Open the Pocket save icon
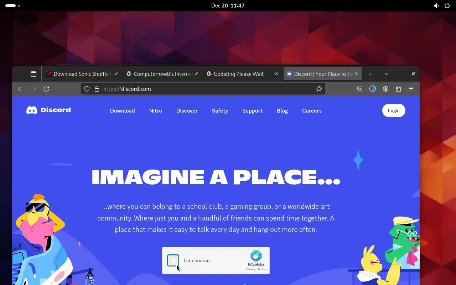 click(360, 89)
